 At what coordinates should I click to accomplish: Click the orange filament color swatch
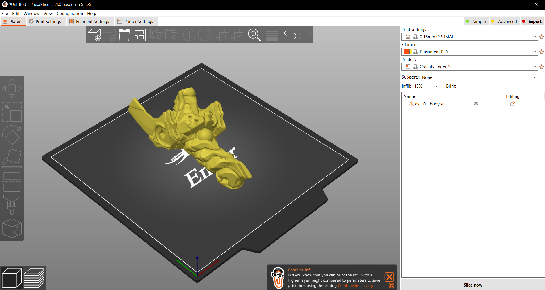click(x=407, y=52)
